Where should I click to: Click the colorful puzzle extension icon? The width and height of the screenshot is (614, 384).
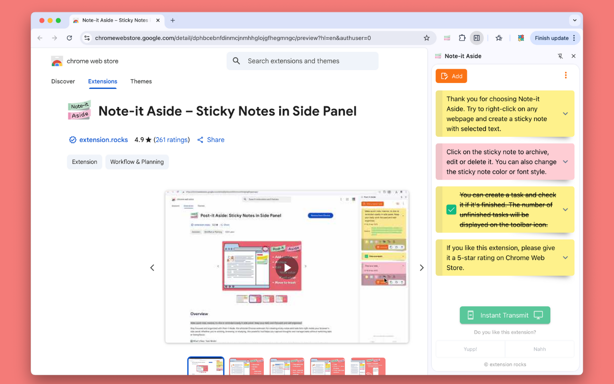pyautogui.click(x=521, y=38)
